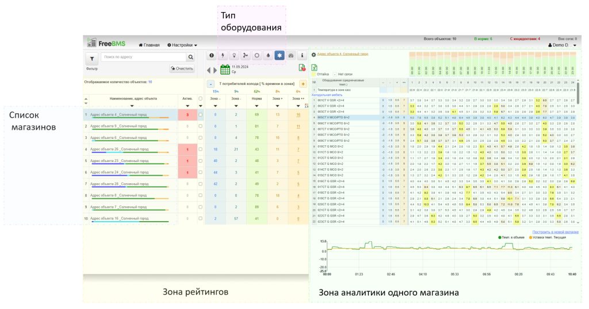Image resolution: width=589 pixels, height=309 pixels.
Task: Open the filter funnel button
Action: click(91, 59)
